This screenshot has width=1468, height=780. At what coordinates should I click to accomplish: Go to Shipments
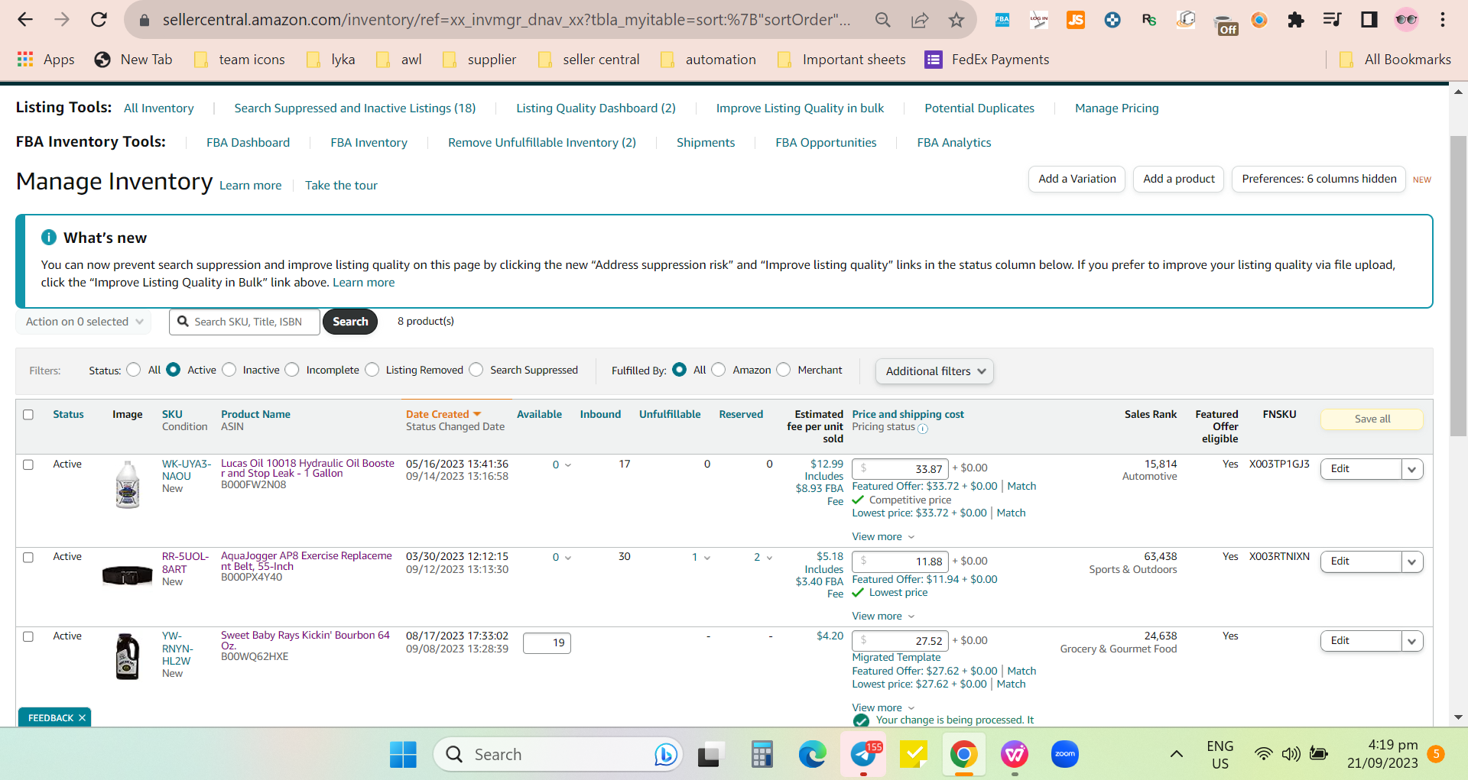point(706,143)
